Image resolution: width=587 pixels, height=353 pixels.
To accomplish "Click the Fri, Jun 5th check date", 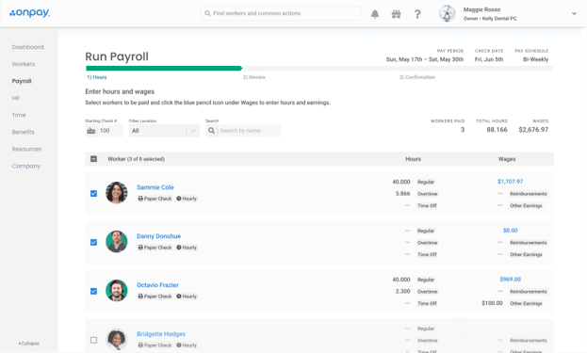I will click(489, 59).
